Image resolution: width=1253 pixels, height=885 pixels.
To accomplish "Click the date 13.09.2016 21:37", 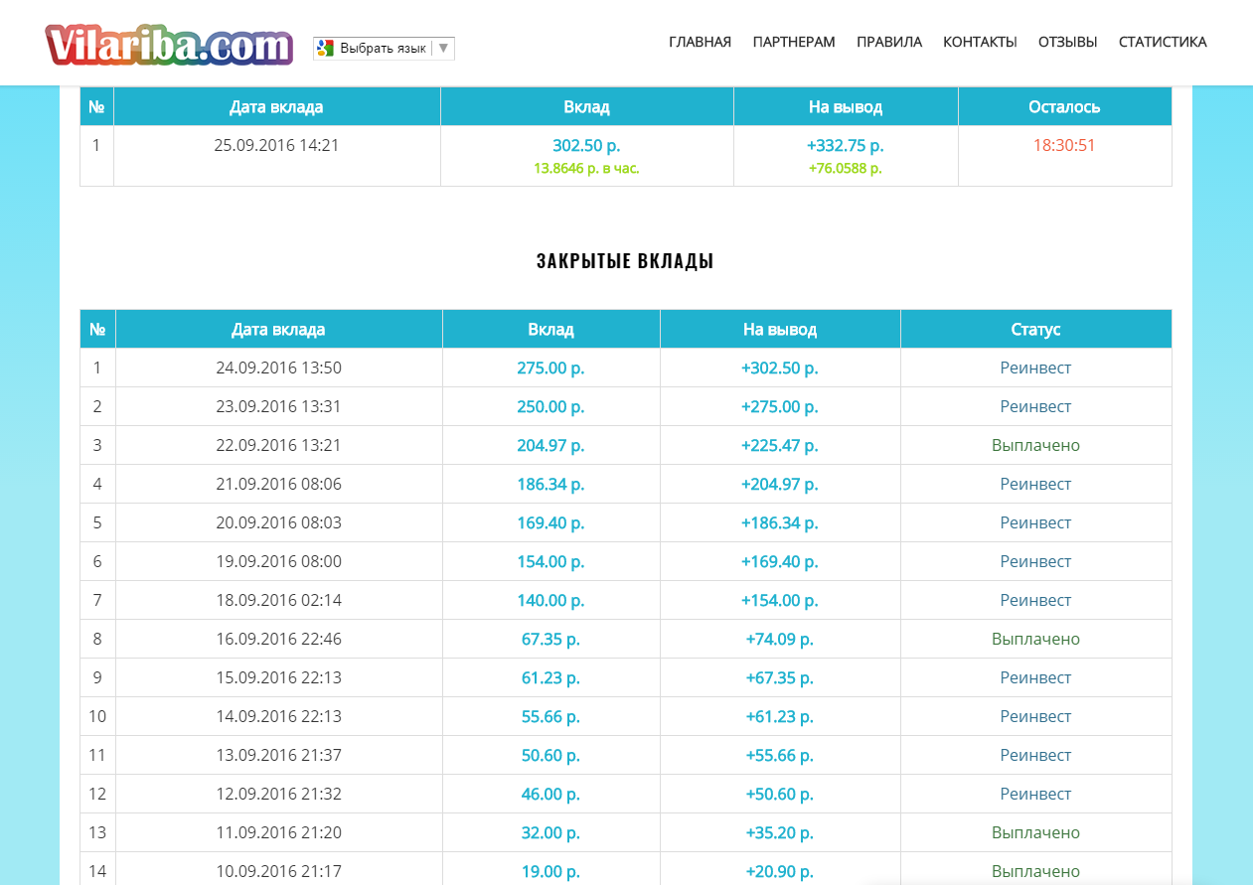I will pyautogui.click(x=278, y=755).
